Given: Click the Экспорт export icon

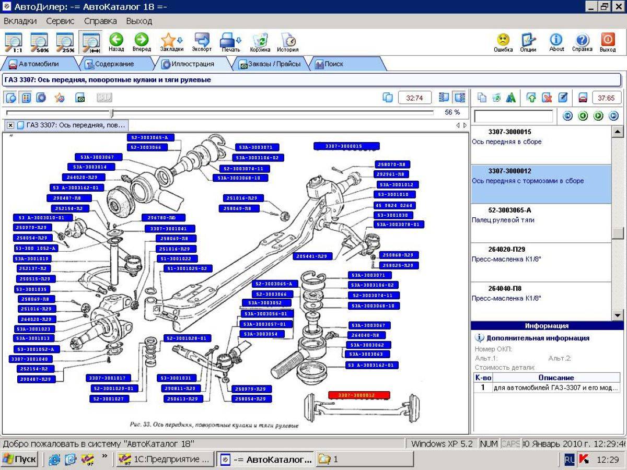Looking at the screenshot, I should pos(202,40).
